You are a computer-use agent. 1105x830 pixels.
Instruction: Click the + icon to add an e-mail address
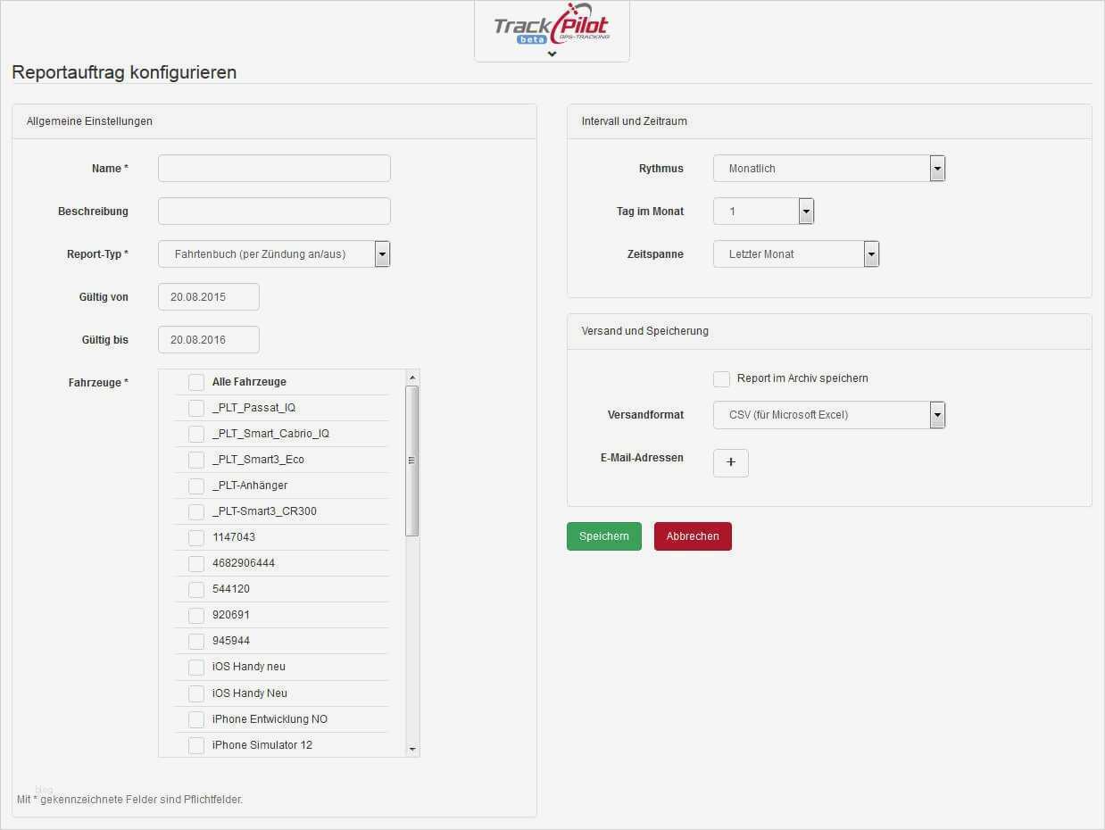click(x=730, y=462)
